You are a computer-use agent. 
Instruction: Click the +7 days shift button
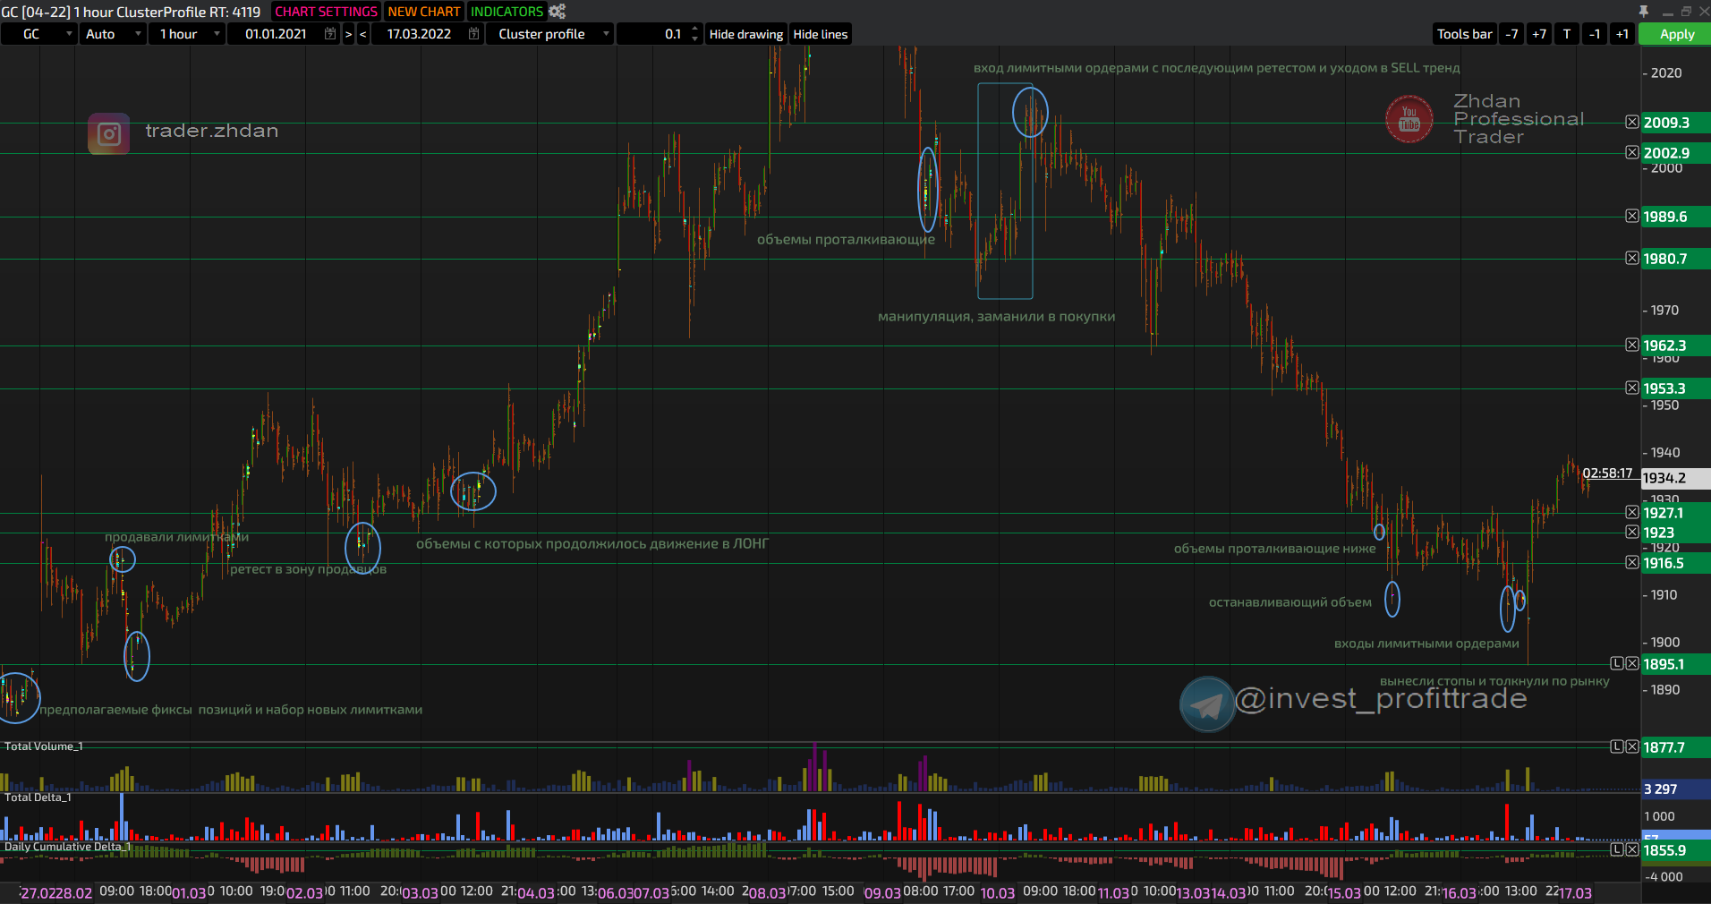coord(1539,34)
